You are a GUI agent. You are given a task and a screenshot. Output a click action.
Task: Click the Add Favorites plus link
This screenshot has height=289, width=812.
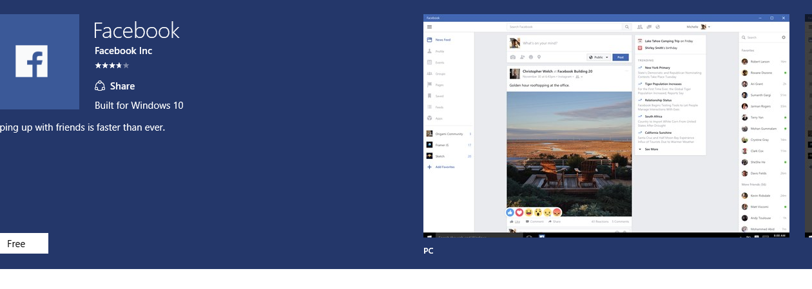[441, 167]
